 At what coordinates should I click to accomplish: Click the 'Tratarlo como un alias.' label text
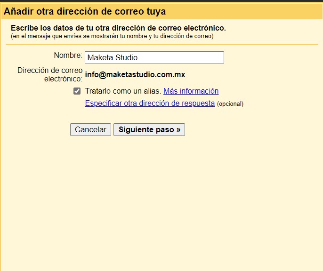click(x=123, y=91)
